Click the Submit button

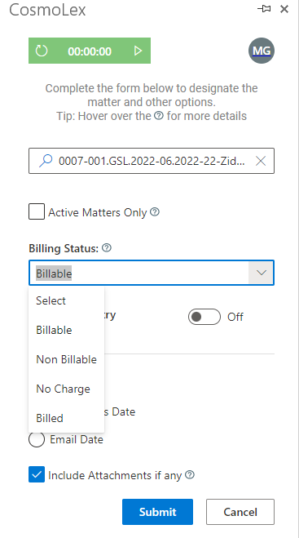click(157, 512)
